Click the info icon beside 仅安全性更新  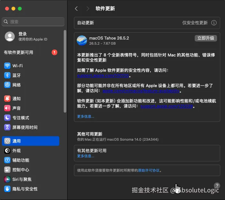[x=214, y=23]
